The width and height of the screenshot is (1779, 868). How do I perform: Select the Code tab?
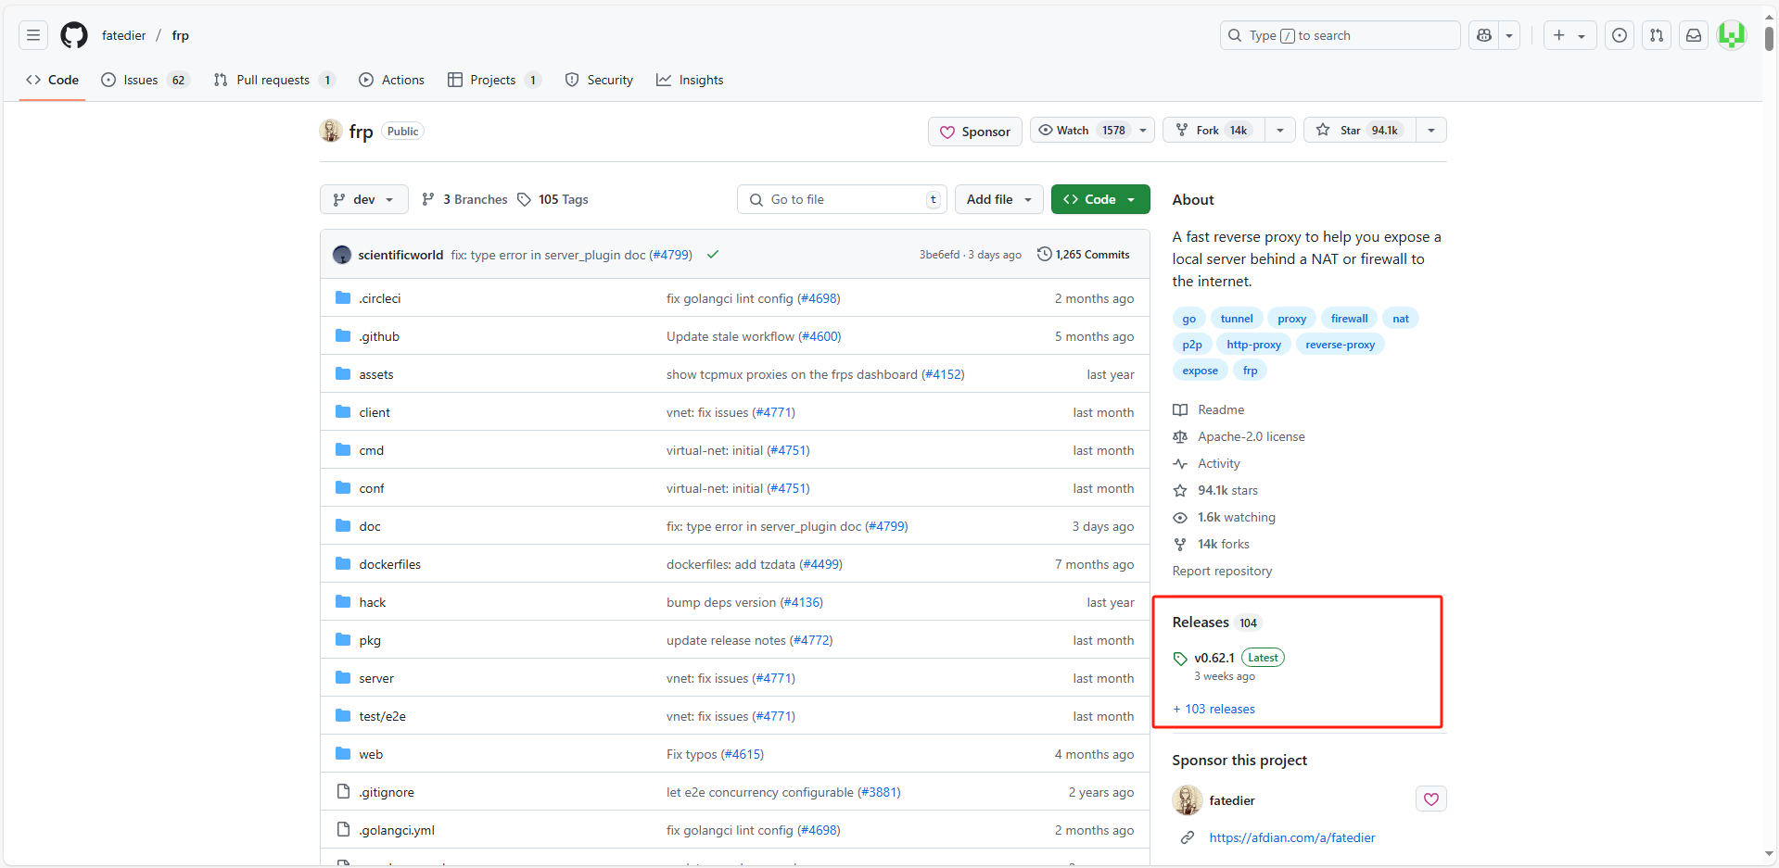pos(53,80)
